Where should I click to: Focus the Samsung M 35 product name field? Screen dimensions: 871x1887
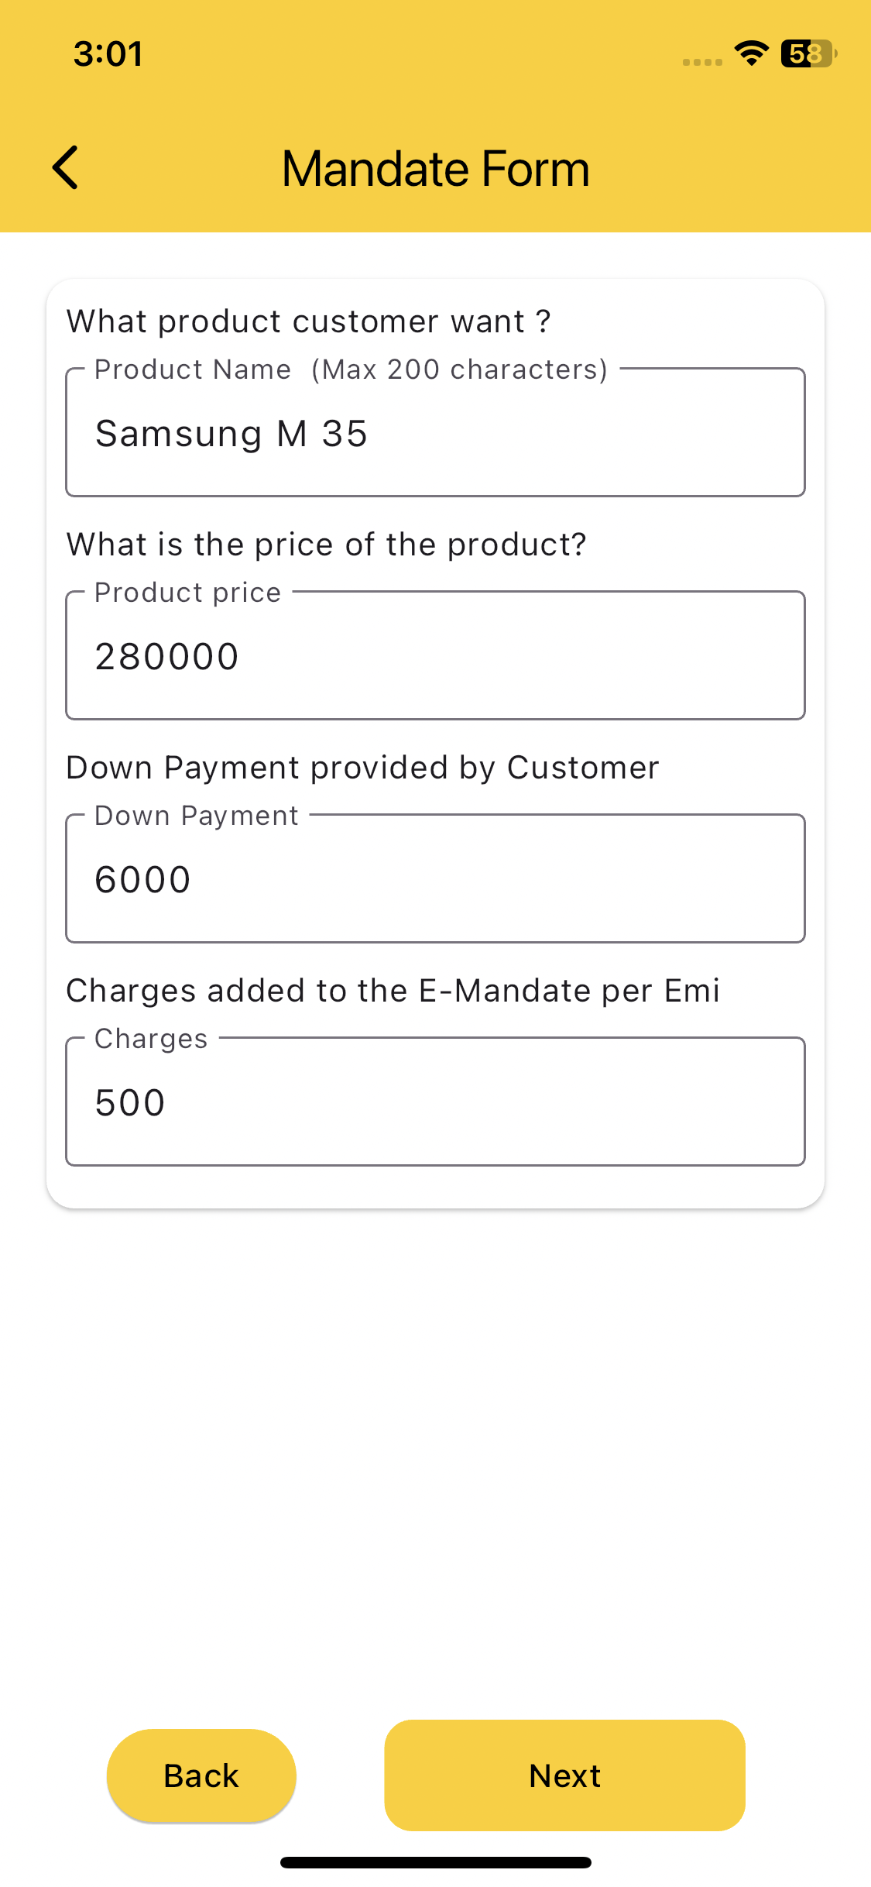tap(435, 434)
